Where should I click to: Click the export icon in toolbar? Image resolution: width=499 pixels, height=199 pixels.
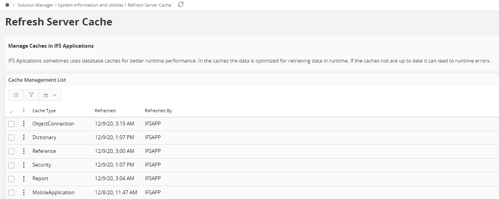click(46, 95)
